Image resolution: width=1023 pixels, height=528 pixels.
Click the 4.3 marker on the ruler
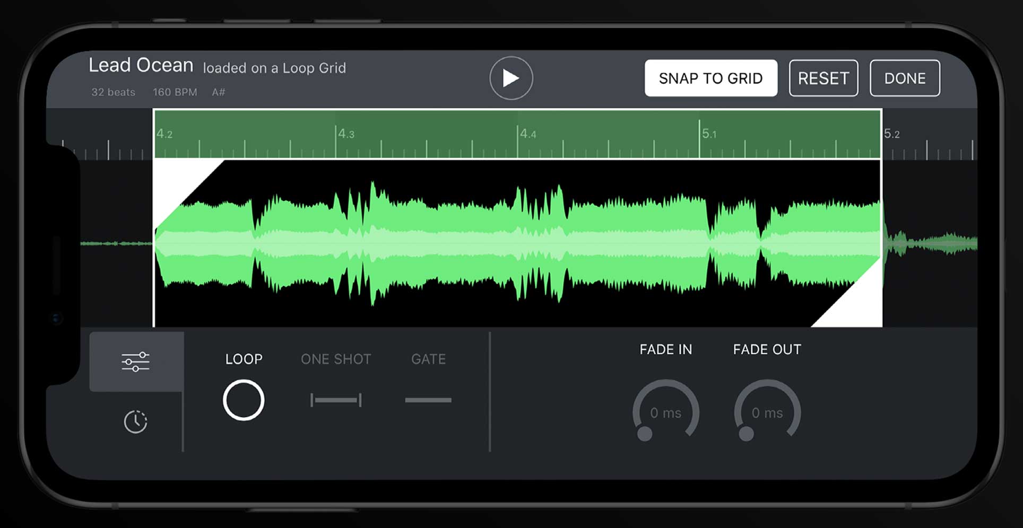[346, 134]
